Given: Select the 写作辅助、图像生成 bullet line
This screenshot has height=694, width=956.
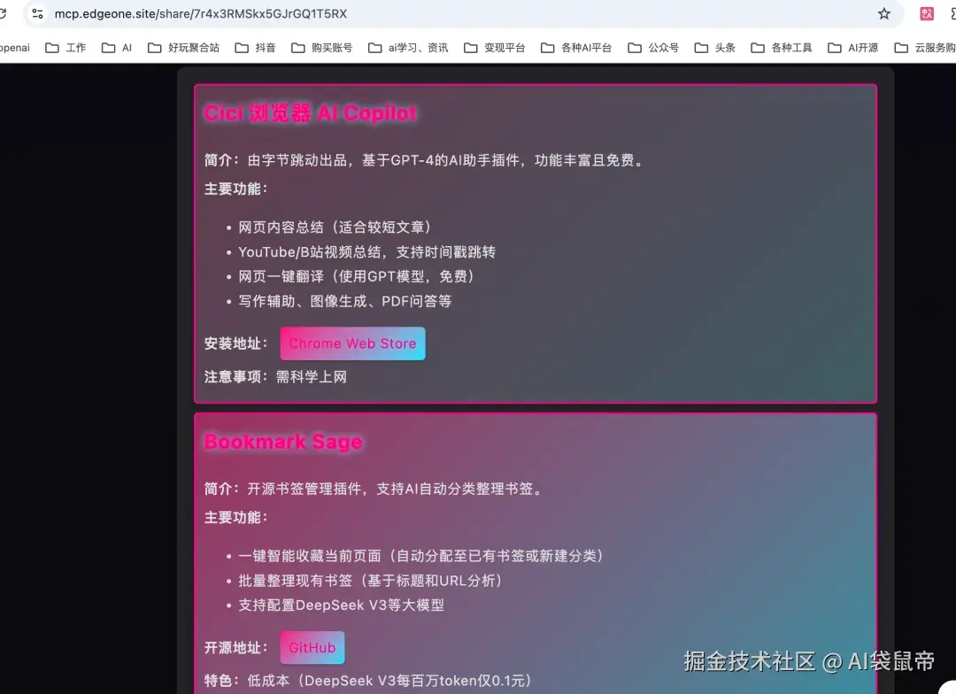Looking at the screenshot, I should [344, 301].
